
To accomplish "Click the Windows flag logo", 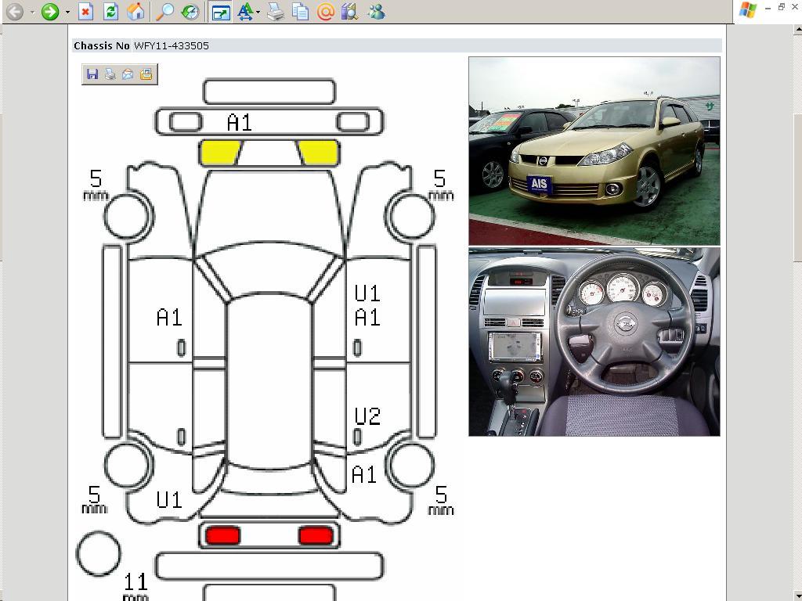I will pos(747,10).
